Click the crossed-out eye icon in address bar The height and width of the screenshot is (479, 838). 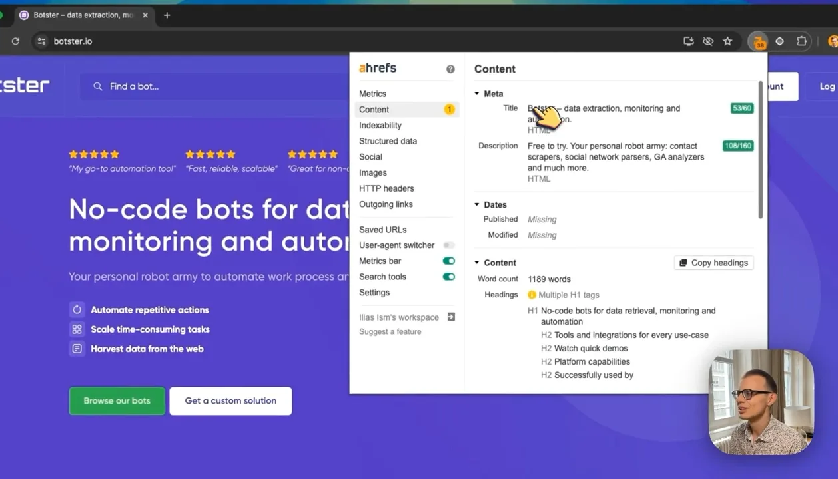(708, 41)
